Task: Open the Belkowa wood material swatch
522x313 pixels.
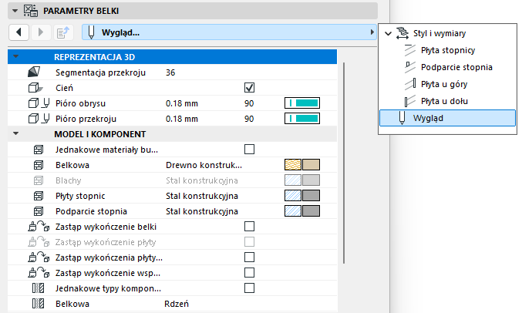Action: pyautogui.click(x=302, y=164)
